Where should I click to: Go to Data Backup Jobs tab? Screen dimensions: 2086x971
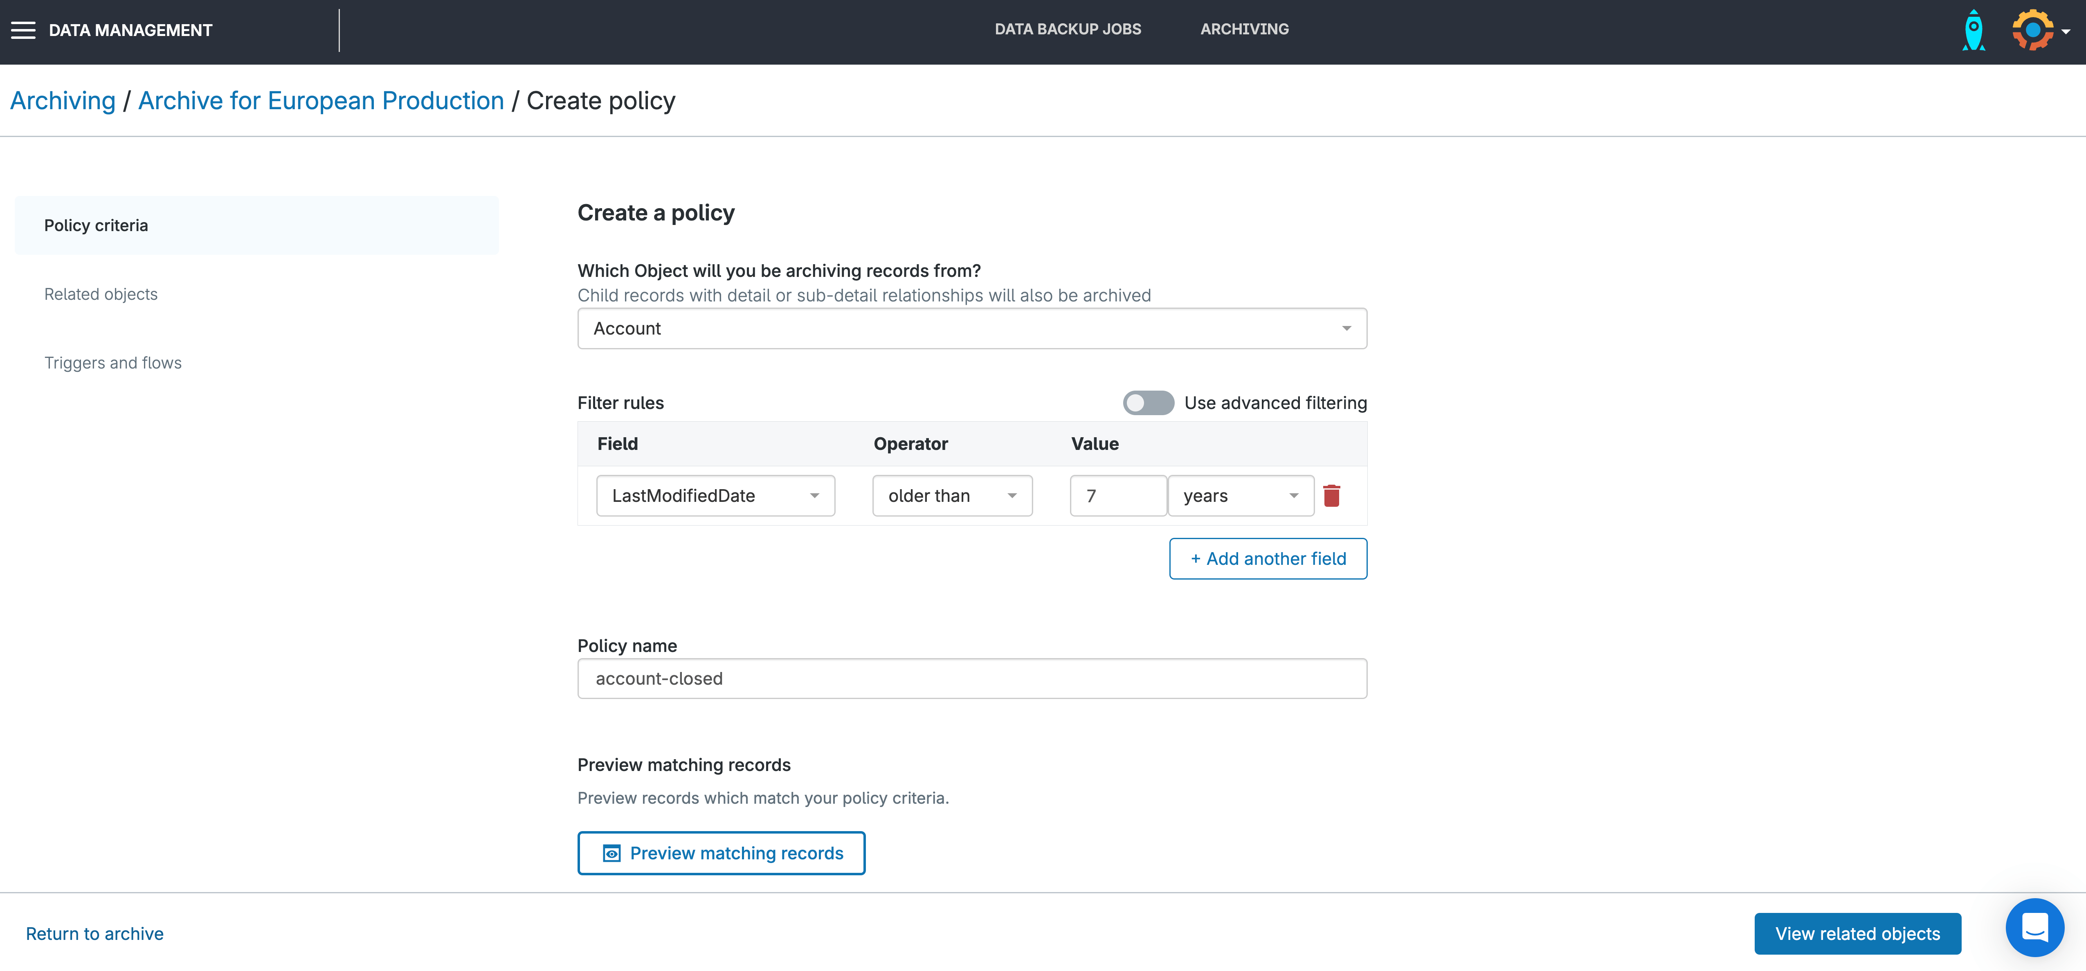[1067, 29]
